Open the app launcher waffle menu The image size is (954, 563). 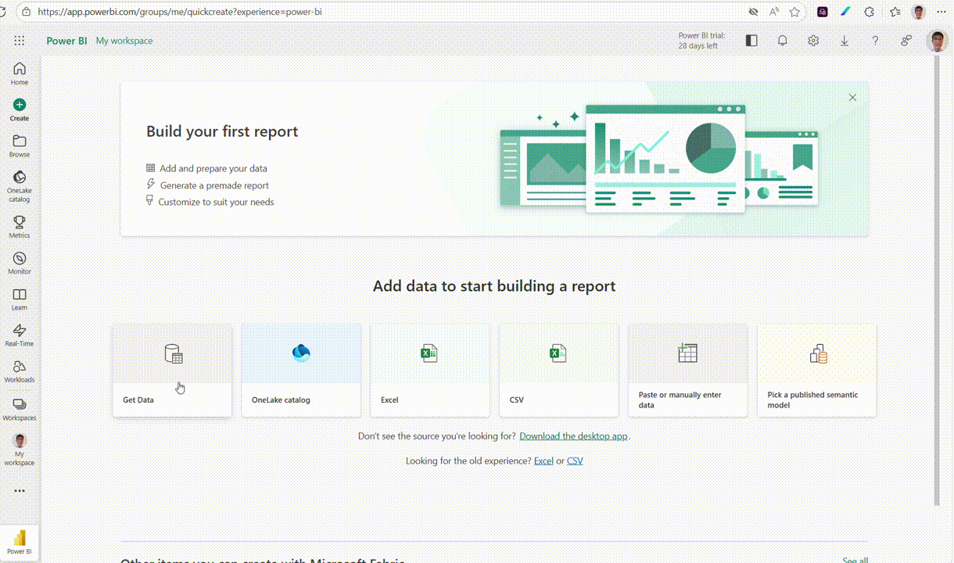point(20,41)
